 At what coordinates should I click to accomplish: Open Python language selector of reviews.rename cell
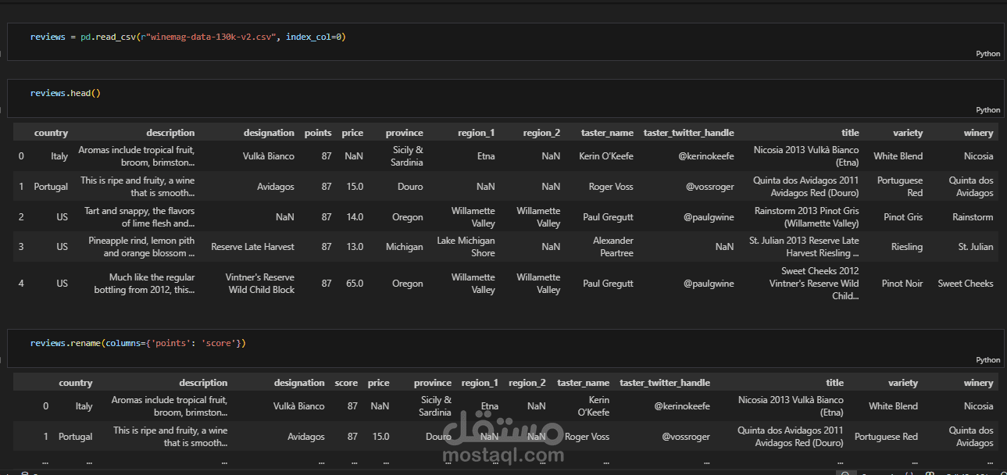point(987,360)
